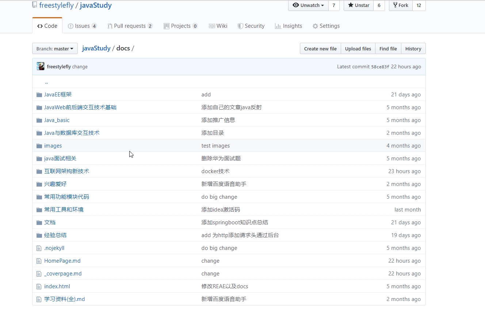This screenshot has height=316, width=485.
Task: Open the 'test images' commit message
Action: coord(215,146)
